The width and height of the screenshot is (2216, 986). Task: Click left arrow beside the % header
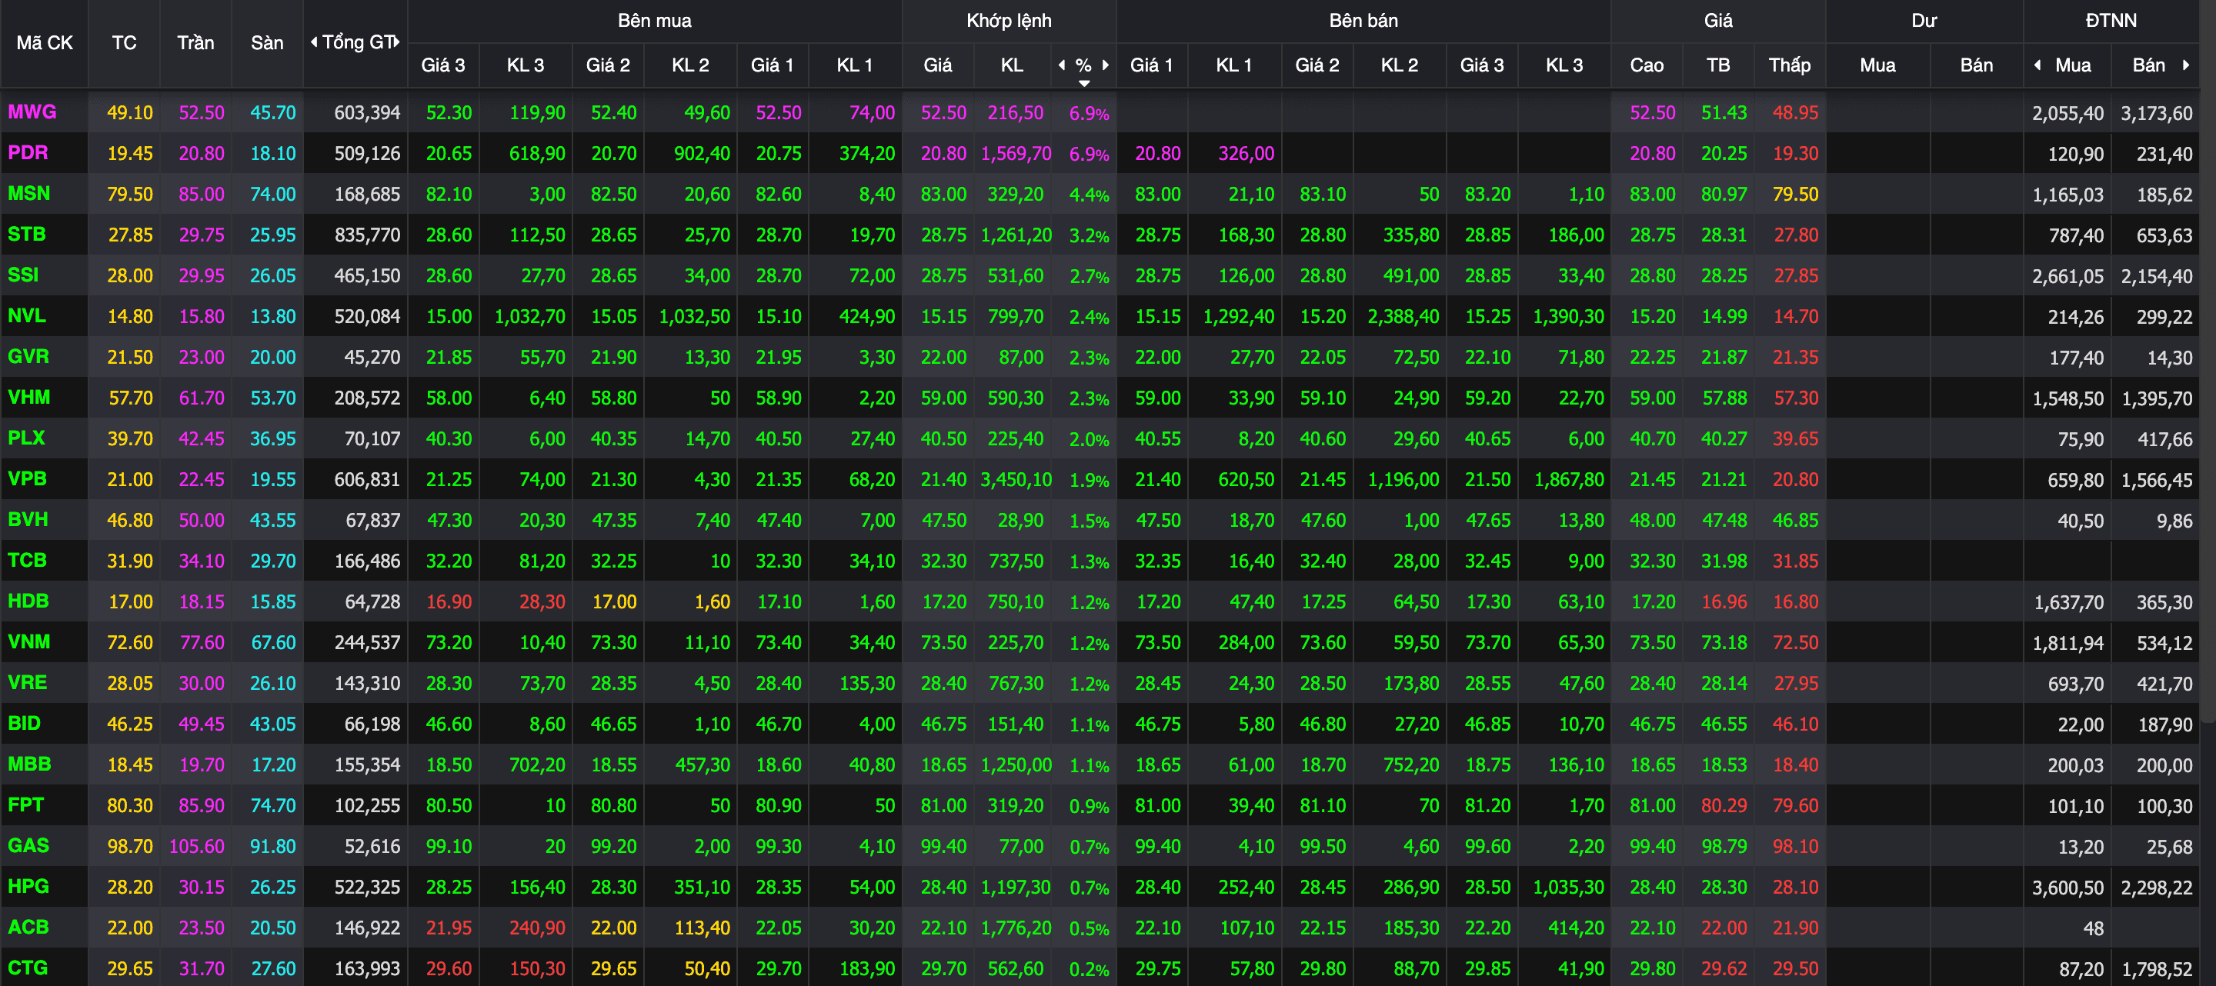1062,65
